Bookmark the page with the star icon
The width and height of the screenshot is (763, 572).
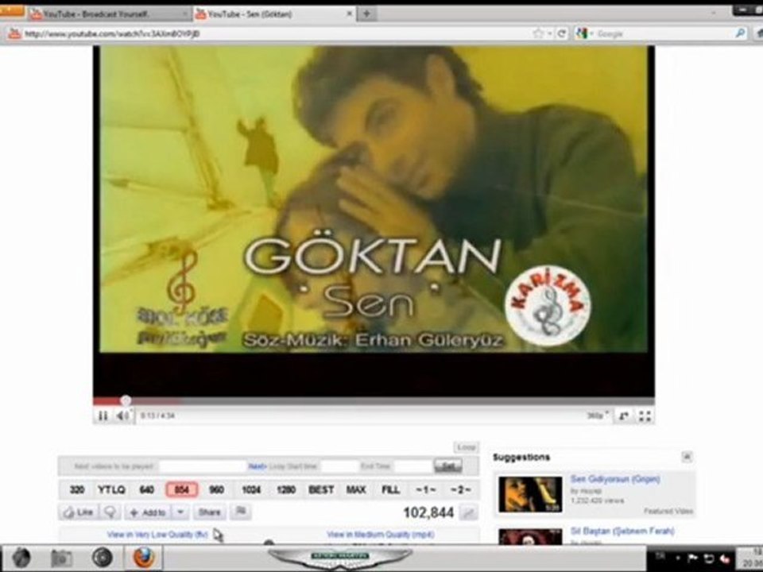(x=538, y=33)
